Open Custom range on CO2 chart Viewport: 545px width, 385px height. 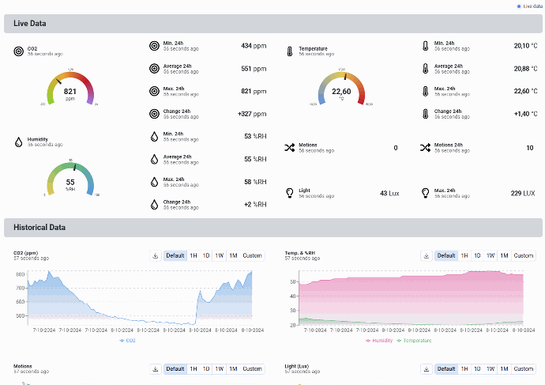pyautogui.click(x=252, y=255)
